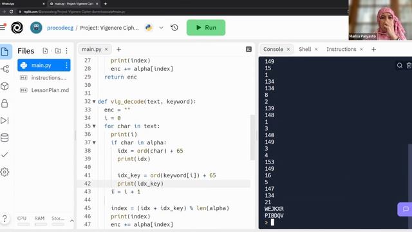Viewport: 412px width, 232px height.
Task: Expand the project dropdown chevron
Action: pos(161,28)
